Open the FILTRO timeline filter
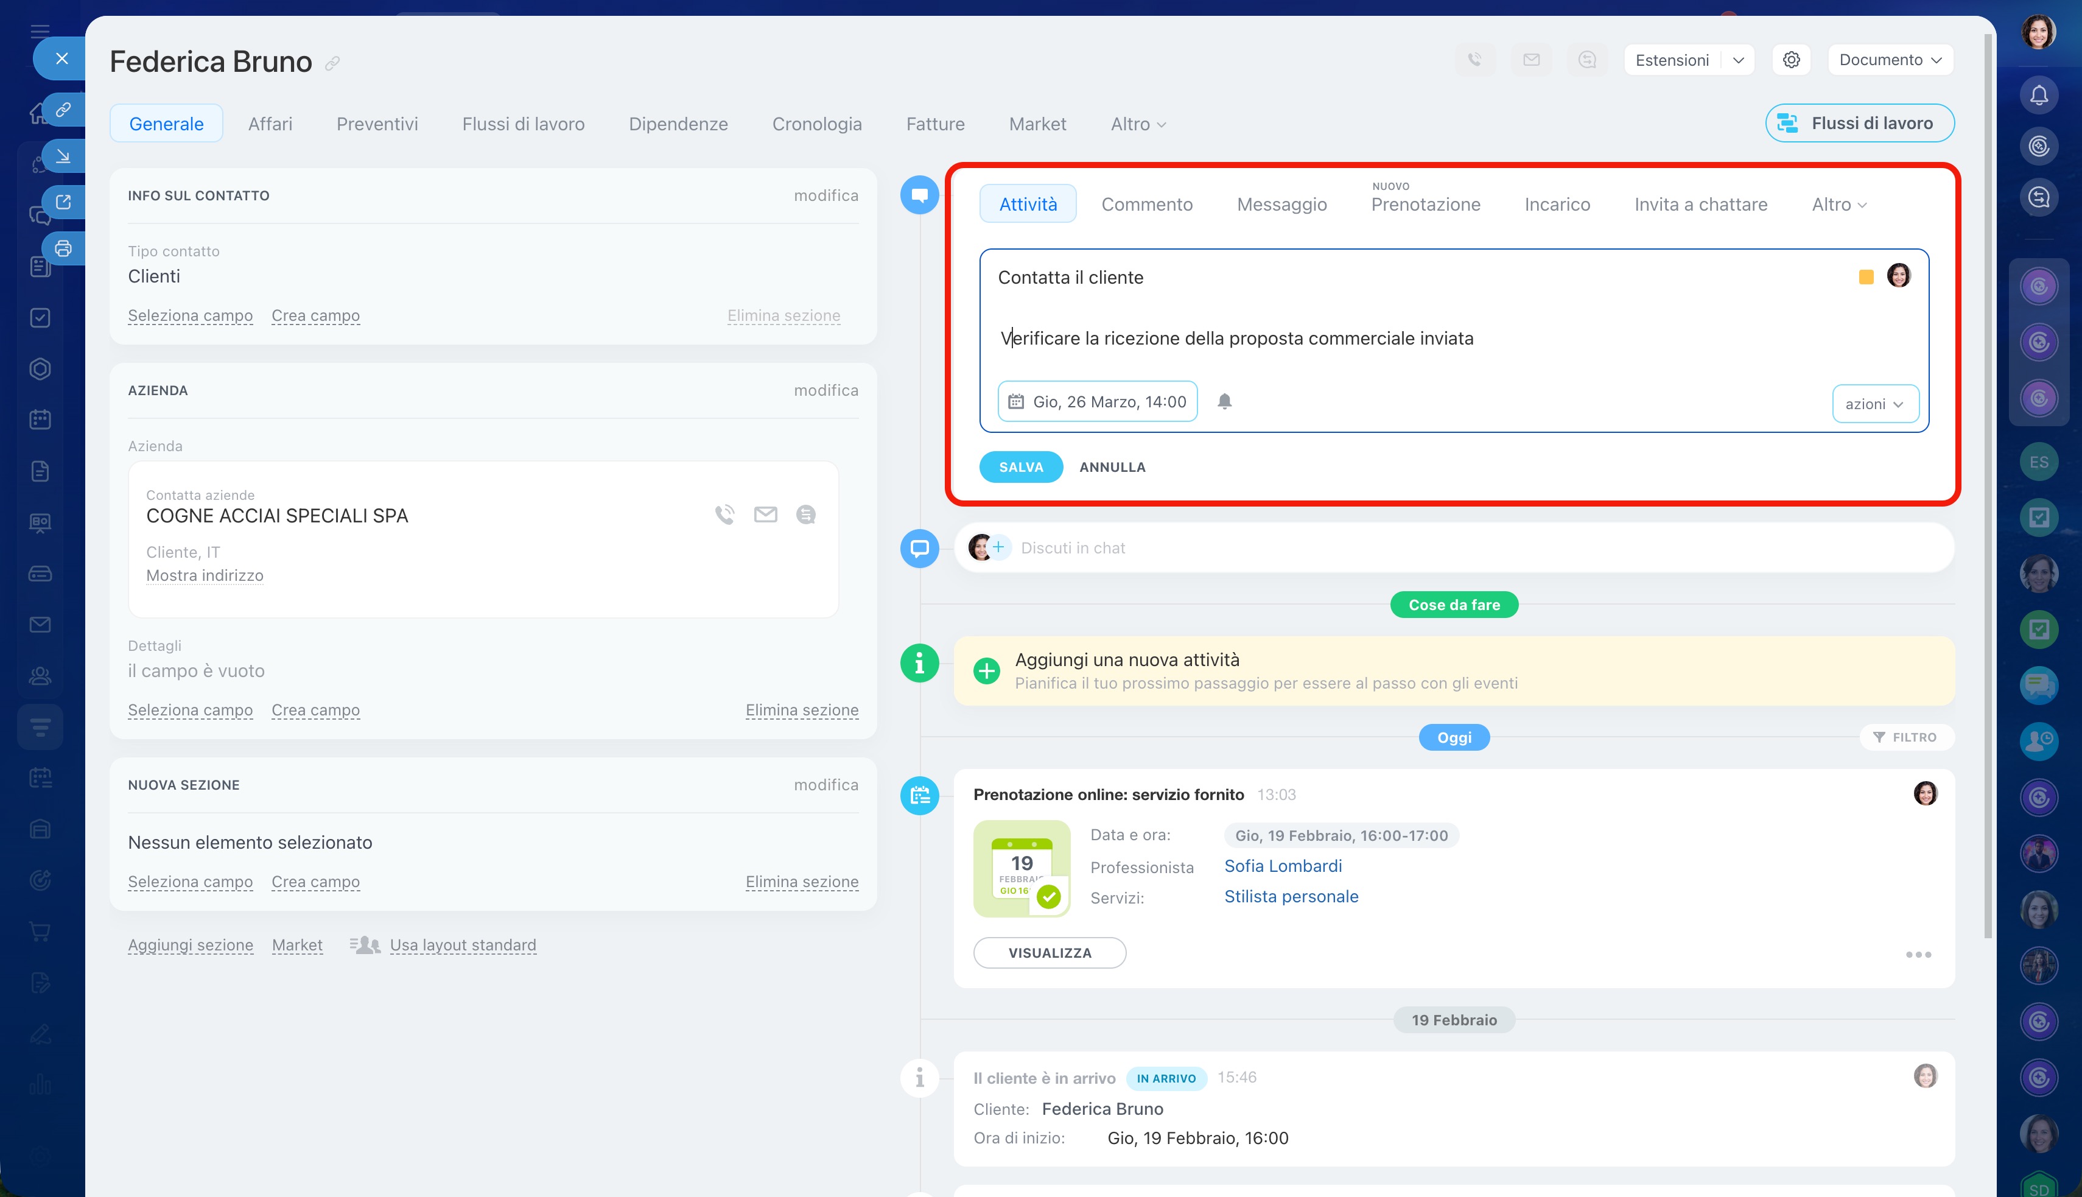 tap(1905, 737)
